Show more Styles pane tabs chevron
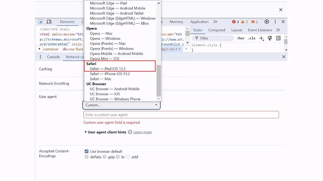 278,30
